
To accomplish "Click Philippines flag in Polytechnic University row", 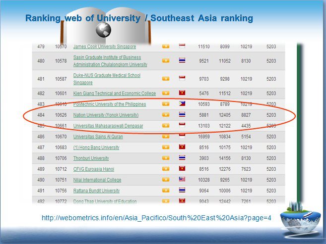I will click(x=182, y=103).
